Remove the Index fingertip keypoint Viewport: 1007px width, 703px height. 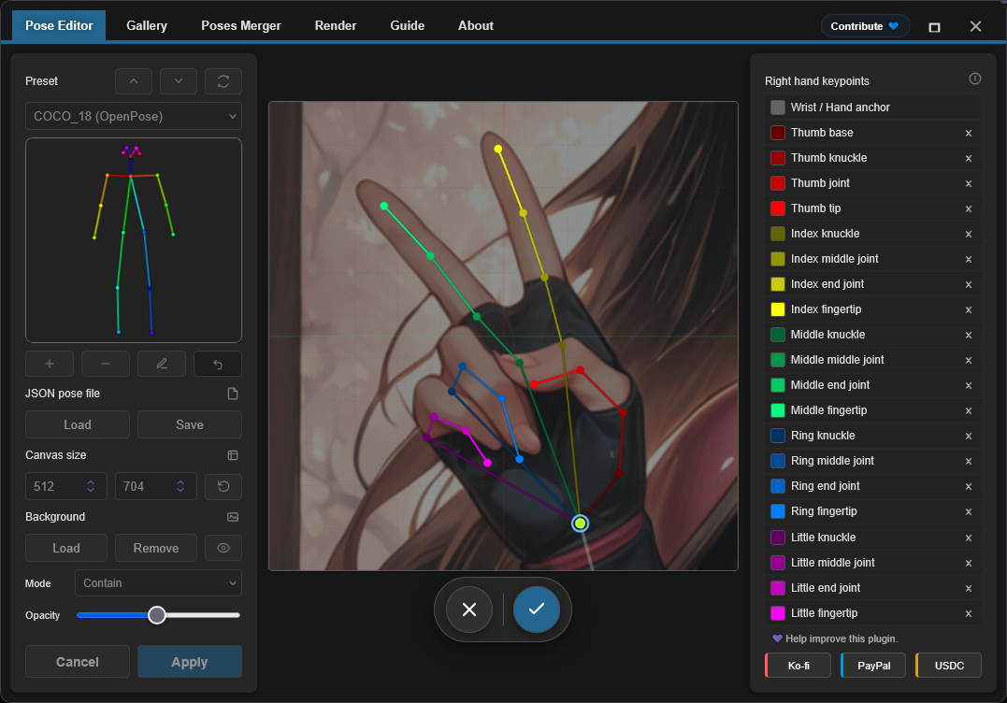[969, 309]
